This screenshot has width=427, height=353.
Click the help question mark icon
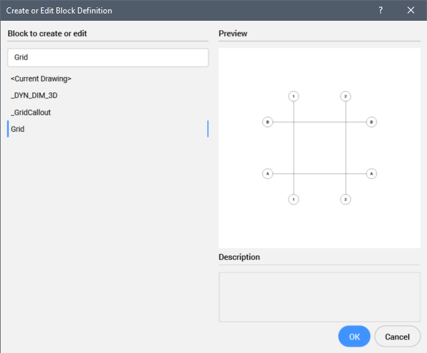381,11
